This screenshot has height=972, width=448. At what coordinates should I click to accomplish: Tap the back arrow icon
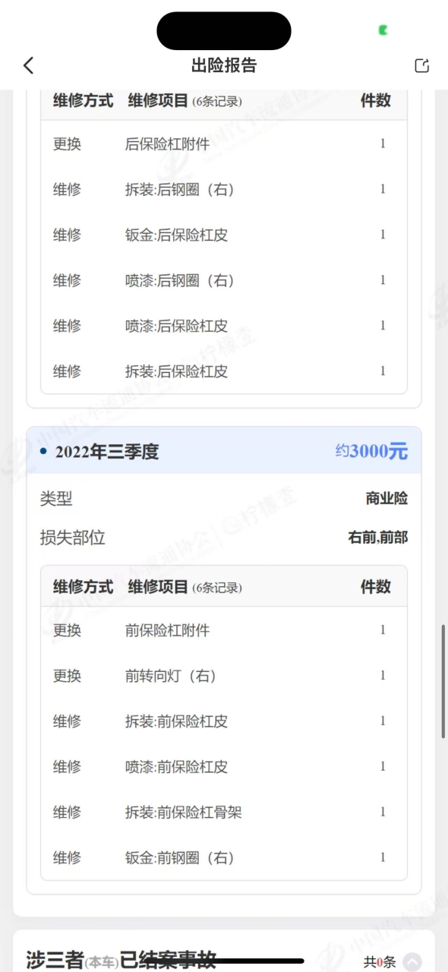click(29, 65)
